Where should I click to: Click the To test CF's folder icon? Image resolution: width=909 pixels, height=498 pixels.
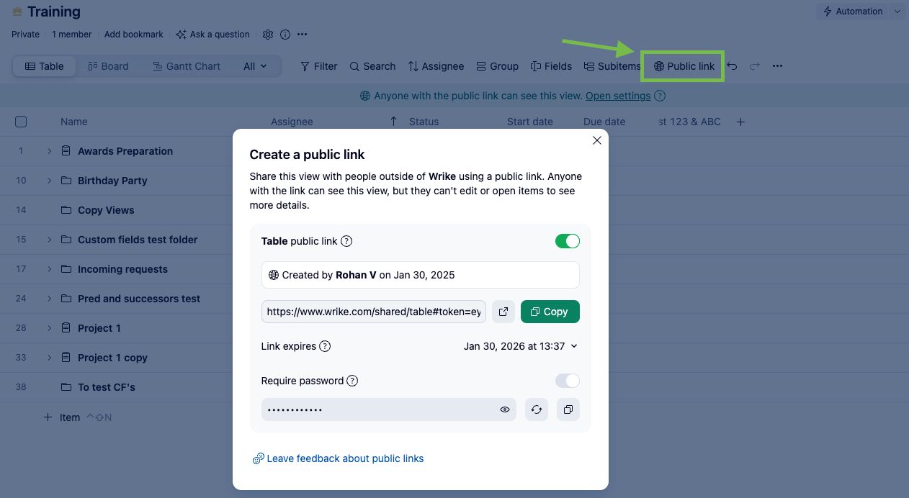coord(66,387)
